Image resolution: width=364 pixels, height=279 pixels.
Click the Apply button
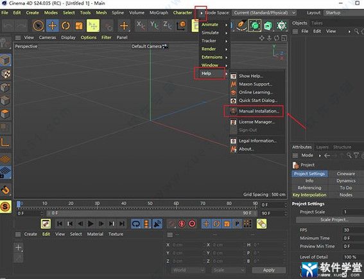click(x=269, y=270)
